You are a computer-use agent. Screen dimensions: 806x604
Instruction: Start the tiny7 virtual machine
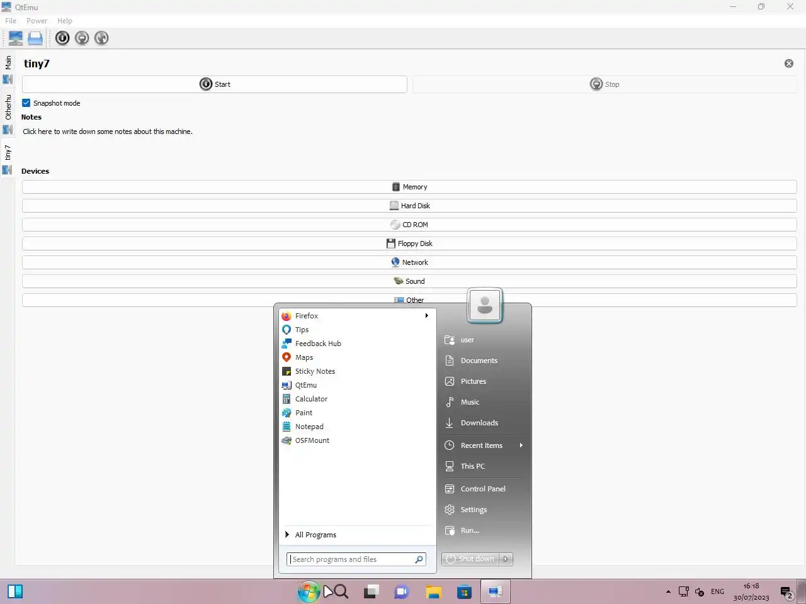pyautogui.click(x=215, y=84)
